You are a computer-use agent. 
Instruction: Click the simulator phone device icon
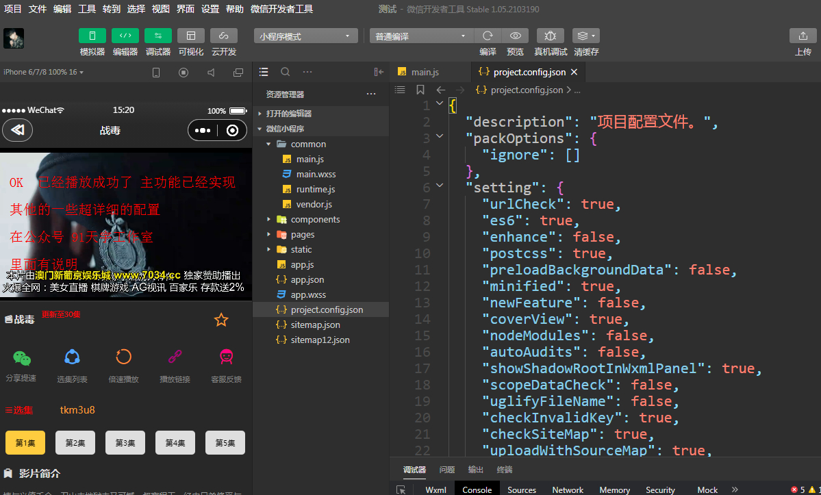156,73
